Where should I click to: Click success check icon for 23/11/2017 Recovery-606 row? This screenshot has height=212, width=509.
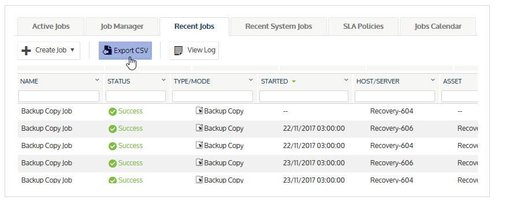tap(113, 164)
